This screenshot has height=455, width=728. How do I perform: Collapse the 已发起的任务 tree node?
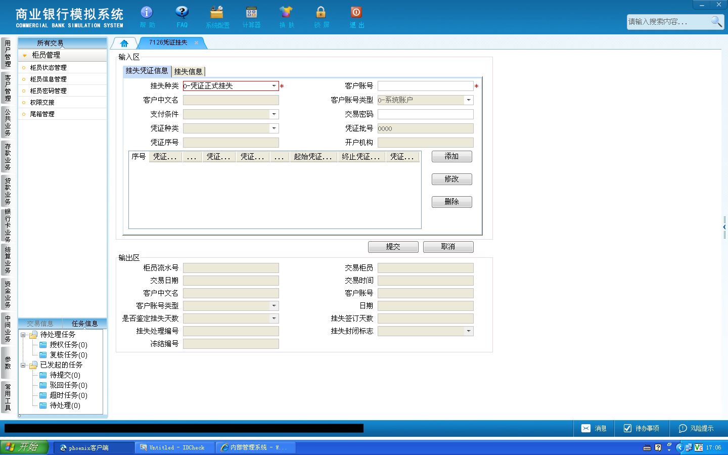(x=23, y=365)
